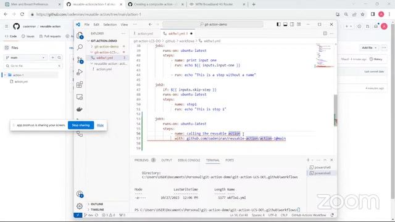Screen dimensions: 395x222
Task: Bookmark this page with star icon
Action: (363, 14)
